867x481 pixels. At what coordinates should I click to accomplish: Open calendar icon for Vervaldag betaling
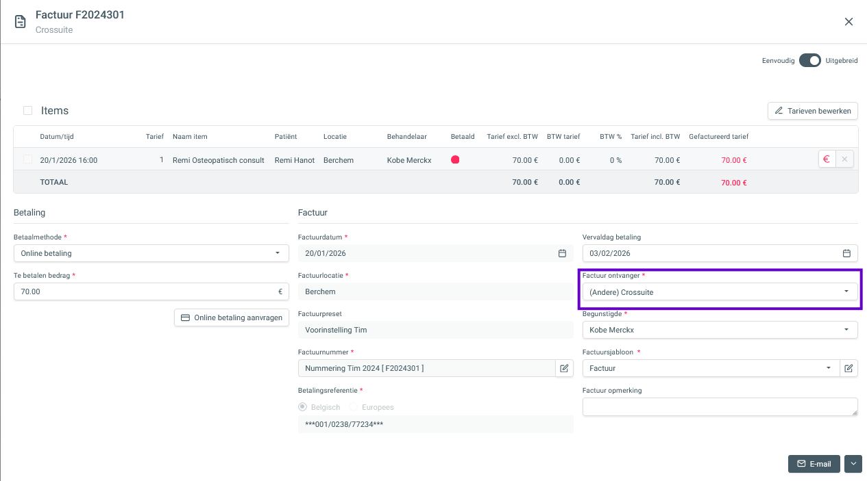(x=846, y=253)
